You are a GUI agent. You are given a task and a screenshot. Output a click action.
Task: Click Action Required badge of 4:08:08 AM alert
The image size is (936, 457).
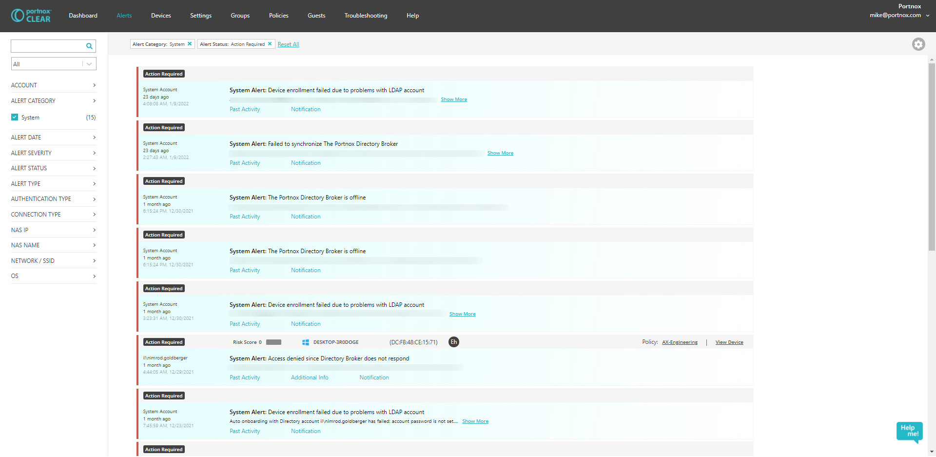point(164,74)
